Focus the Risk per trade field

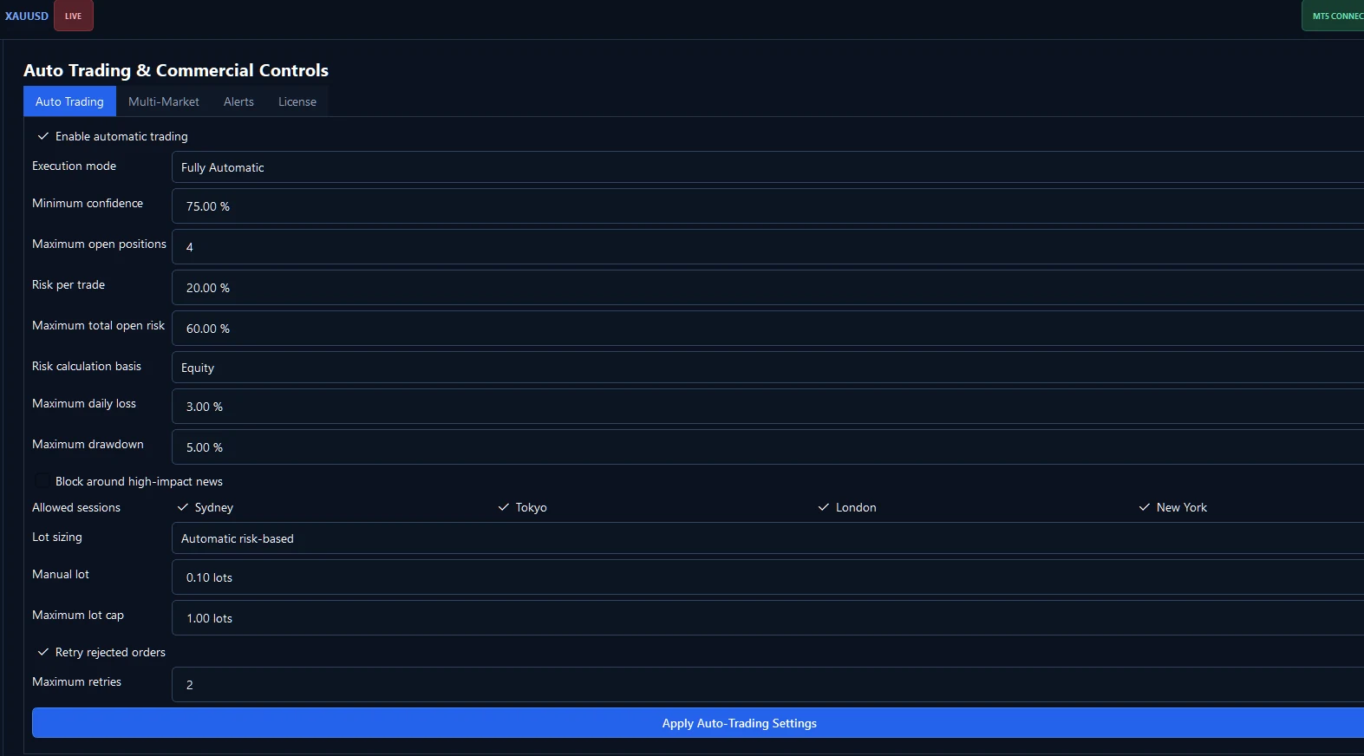[767, 288]
